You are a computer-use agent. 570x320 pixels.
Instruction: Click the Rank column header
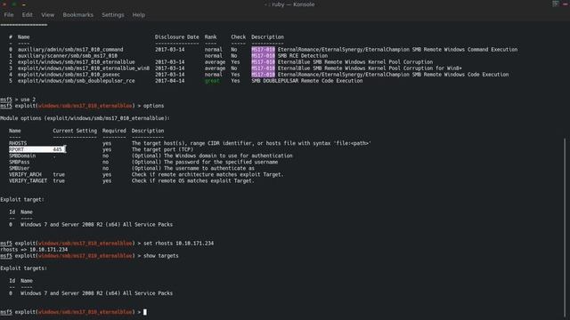coord(210,37)
